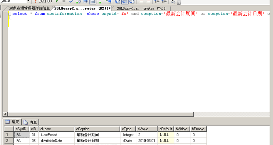Click the FA cell in row 2

21,141
